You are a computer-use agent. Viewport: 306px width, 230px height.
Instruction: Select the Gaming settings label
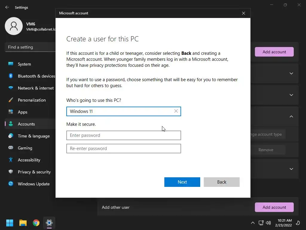click(25, 148)
